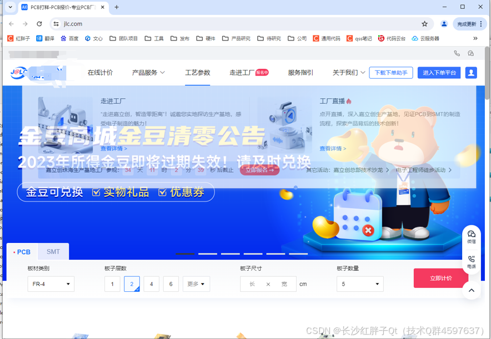The image size is (491, 339).
Task: Open the 文心 bookmark
Action: [x=94, y=38]
